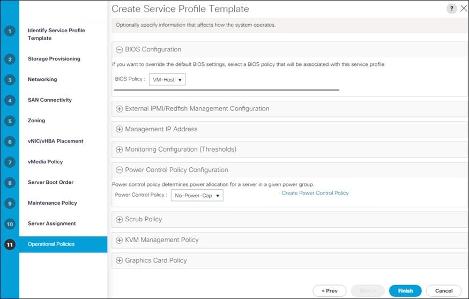This screenshot has width=469, height=299.
Task: Click step 8 number circle icon
Action: pyautogui.click(x=10, y=183)
